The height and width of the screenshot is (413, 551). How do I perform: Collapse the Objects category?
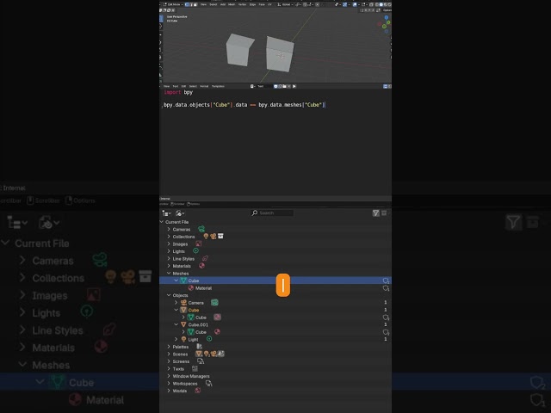point(169,295)
